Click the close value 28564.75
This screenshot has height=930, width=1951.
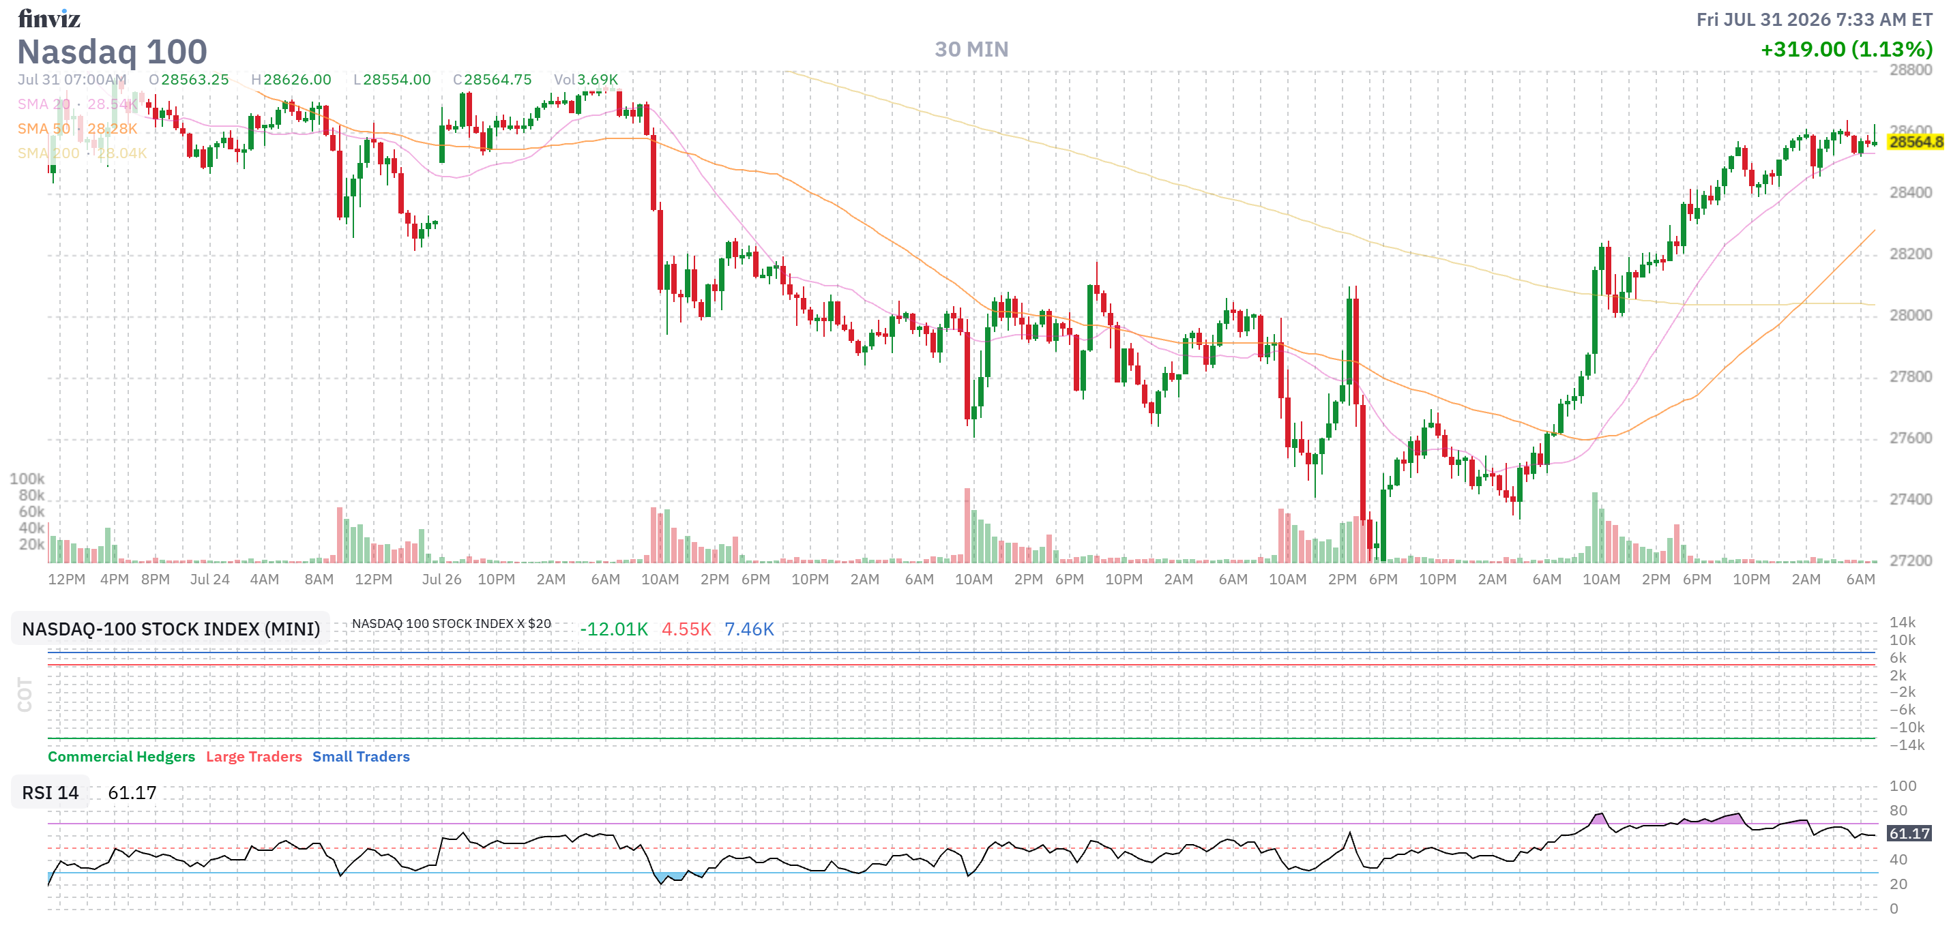(497, 80)
